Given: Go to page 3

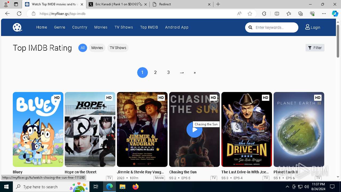Looking at the screenshot, I should pyautogui.click(x=168, y=73).
